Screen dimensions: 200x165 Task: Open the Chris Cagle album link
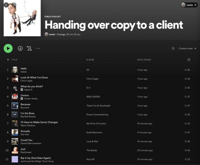click(x=92, y=79)
